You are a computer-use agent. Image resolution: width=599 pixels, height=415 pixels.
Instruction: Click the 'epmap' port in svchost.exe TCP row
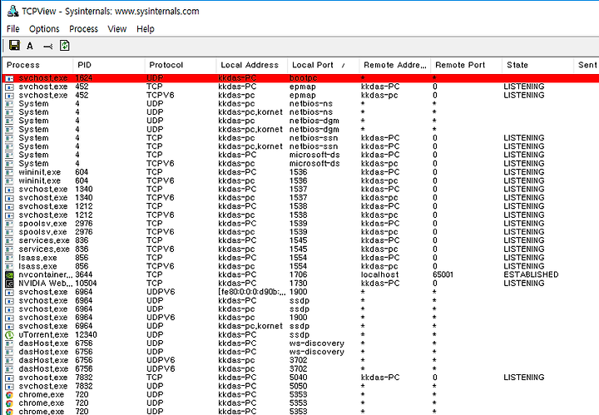point(303,86)
